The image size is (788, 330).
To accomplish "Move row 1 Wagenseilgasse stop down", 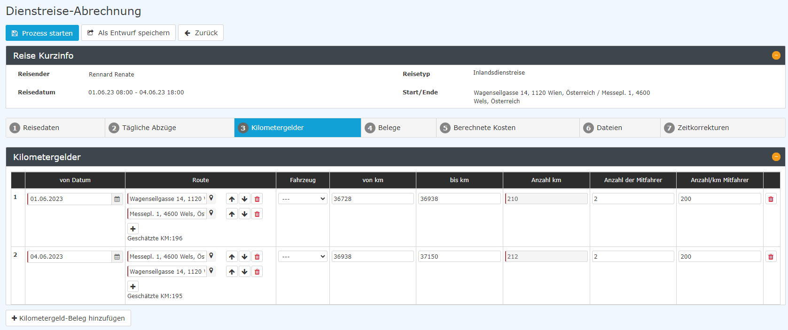I will coord(244,199).
